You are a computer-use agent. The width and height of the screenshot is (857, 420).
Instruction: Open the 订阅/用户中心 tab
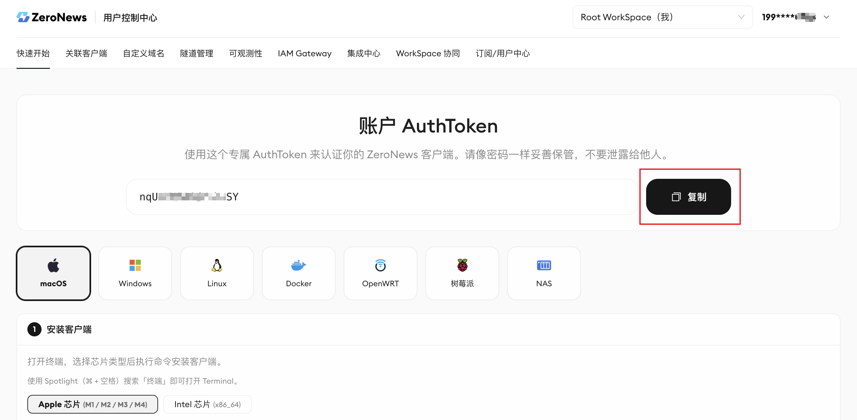pyautogui.click(x=502, y=53)
